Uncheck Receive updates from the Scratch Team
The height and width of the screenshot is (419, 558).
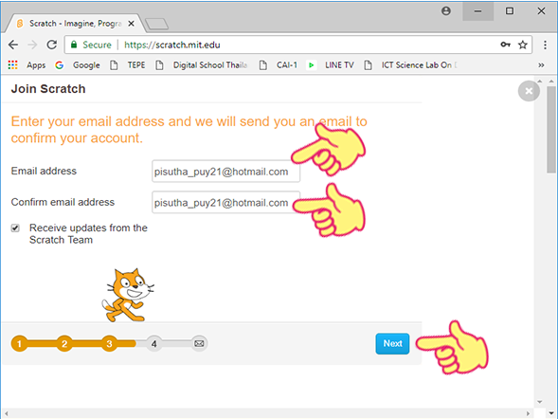click(x=15, y=228)
